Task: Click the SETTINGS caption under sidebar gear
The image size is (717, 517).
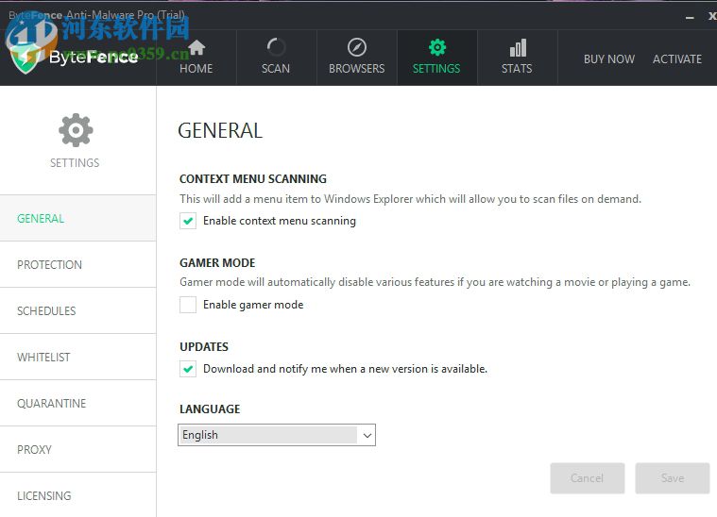Action: (x=75, y=163)
